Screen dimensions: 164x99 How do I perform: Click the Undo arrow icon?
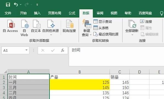tap(16, 4)
